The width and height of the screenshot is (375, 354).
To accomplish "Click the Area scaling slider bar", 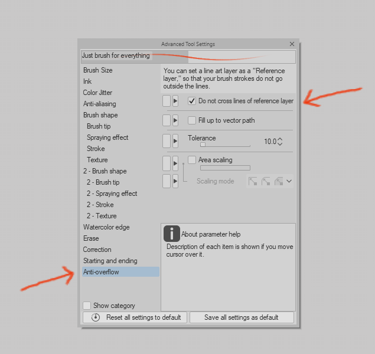I will point(225,168).
